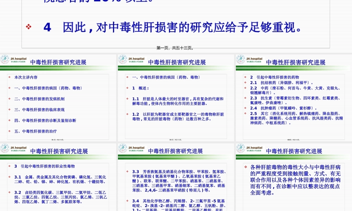Select the outline item 三、中毒性肝损害的临床表现
352x211 pixels.
tap(39, 110)
